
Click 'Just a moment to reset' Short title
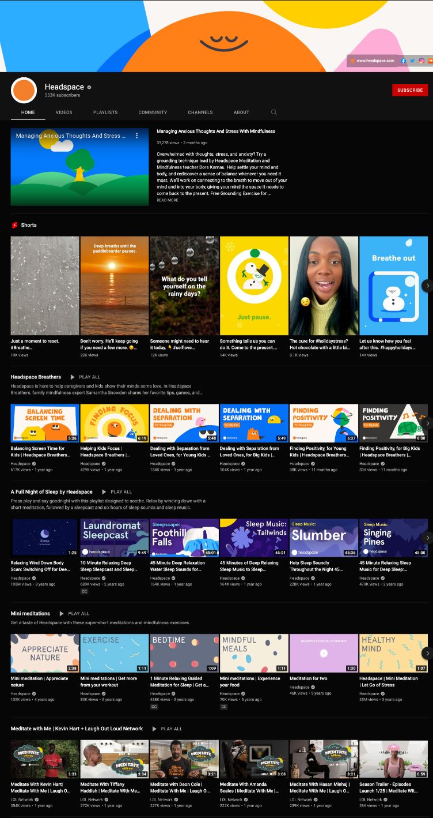click(35, 344)
